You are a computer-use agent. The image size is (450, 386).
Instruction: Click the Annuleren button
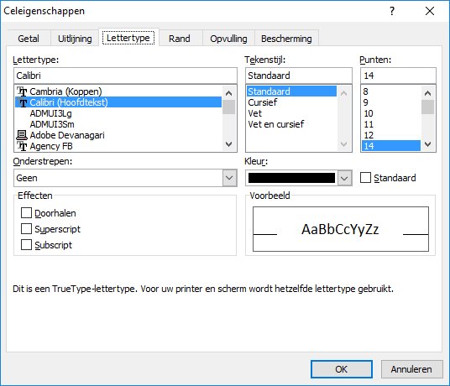(x=411, y=369)
